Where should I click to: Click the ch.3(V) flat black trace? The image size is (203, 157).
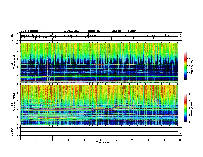click(99, 131)
